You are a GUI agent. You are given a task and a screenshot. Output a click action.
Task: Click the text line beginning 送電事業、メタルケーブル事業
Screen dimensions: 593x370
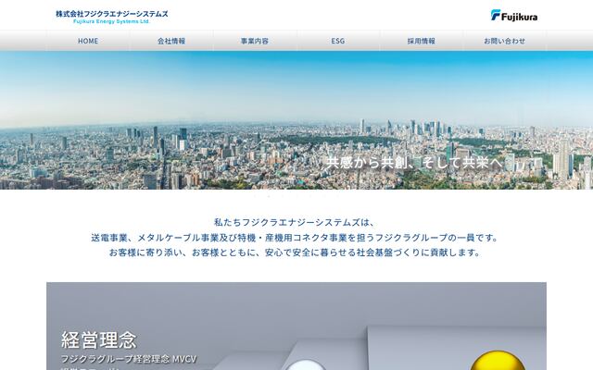[x=295, y=238]
